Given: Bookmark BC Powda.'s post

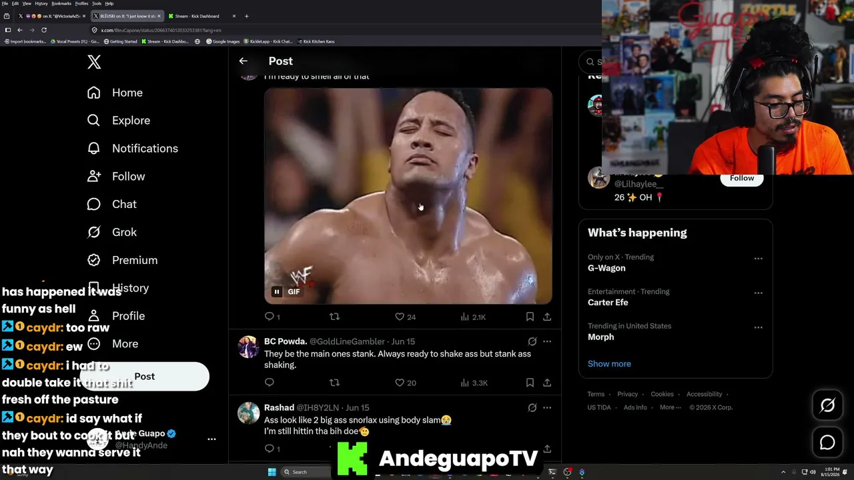Looking at the screenshot, I should click(530, 383).
